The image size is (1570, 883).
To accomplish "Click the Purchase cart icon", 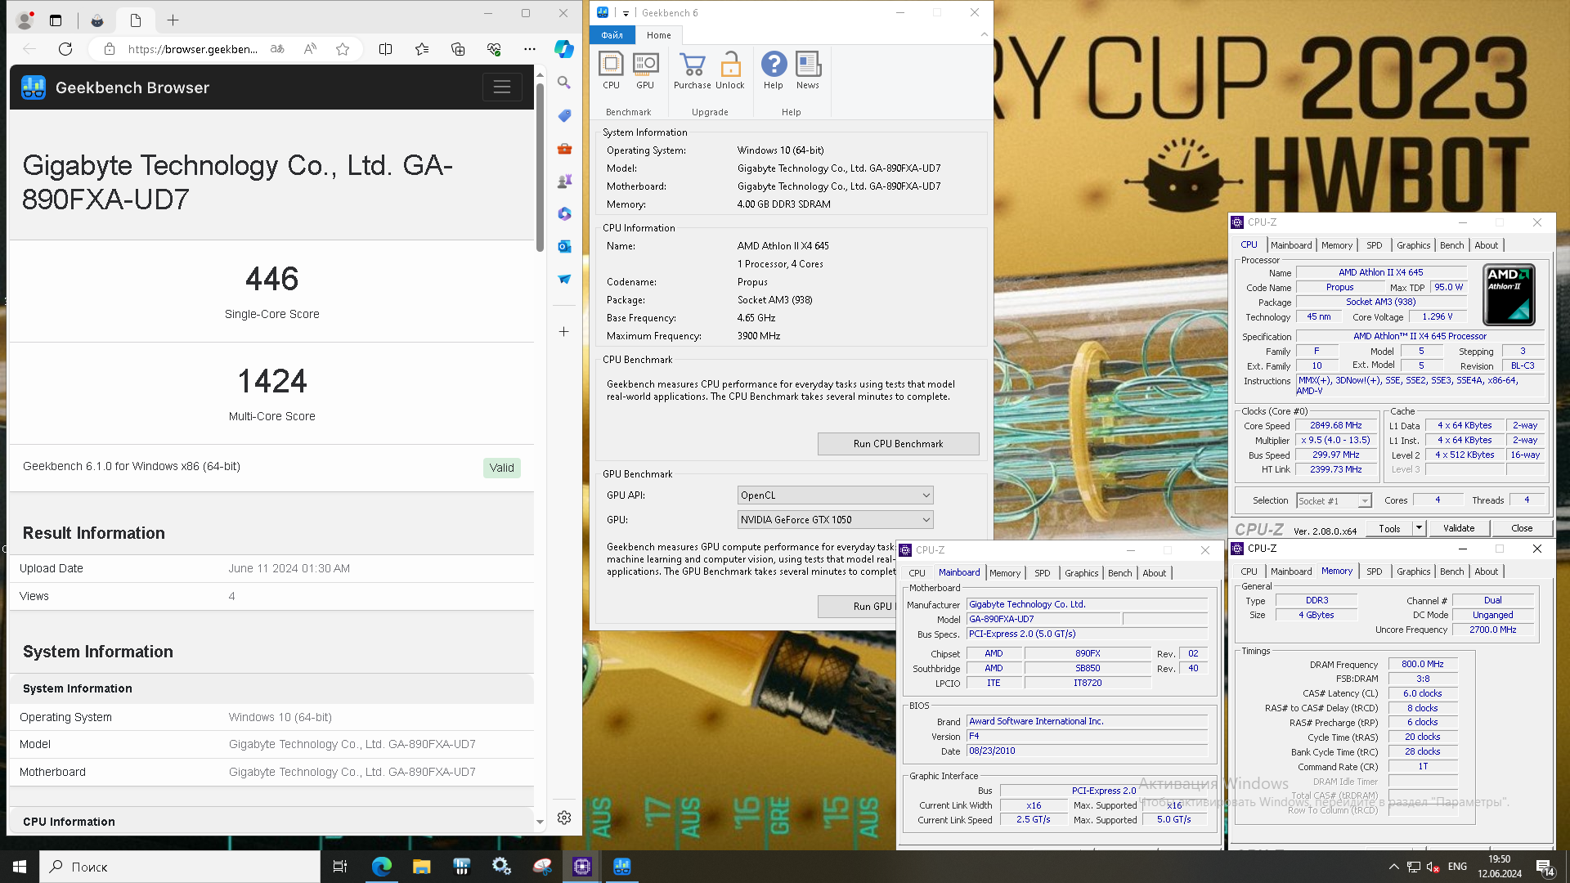I will pos(692,70).
